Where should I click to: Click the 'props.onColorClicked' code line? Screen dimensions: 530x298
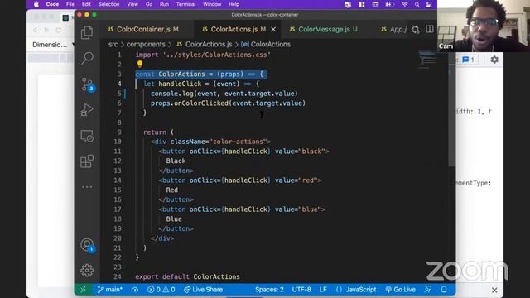click(228, 103)
